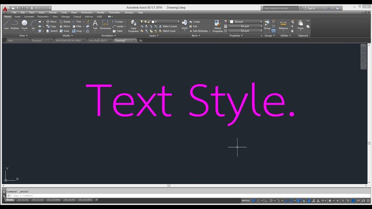The width and height of the screenshot is (372, 209).
Task: Pick the Arc tool
Action: [x=33, y=25]
